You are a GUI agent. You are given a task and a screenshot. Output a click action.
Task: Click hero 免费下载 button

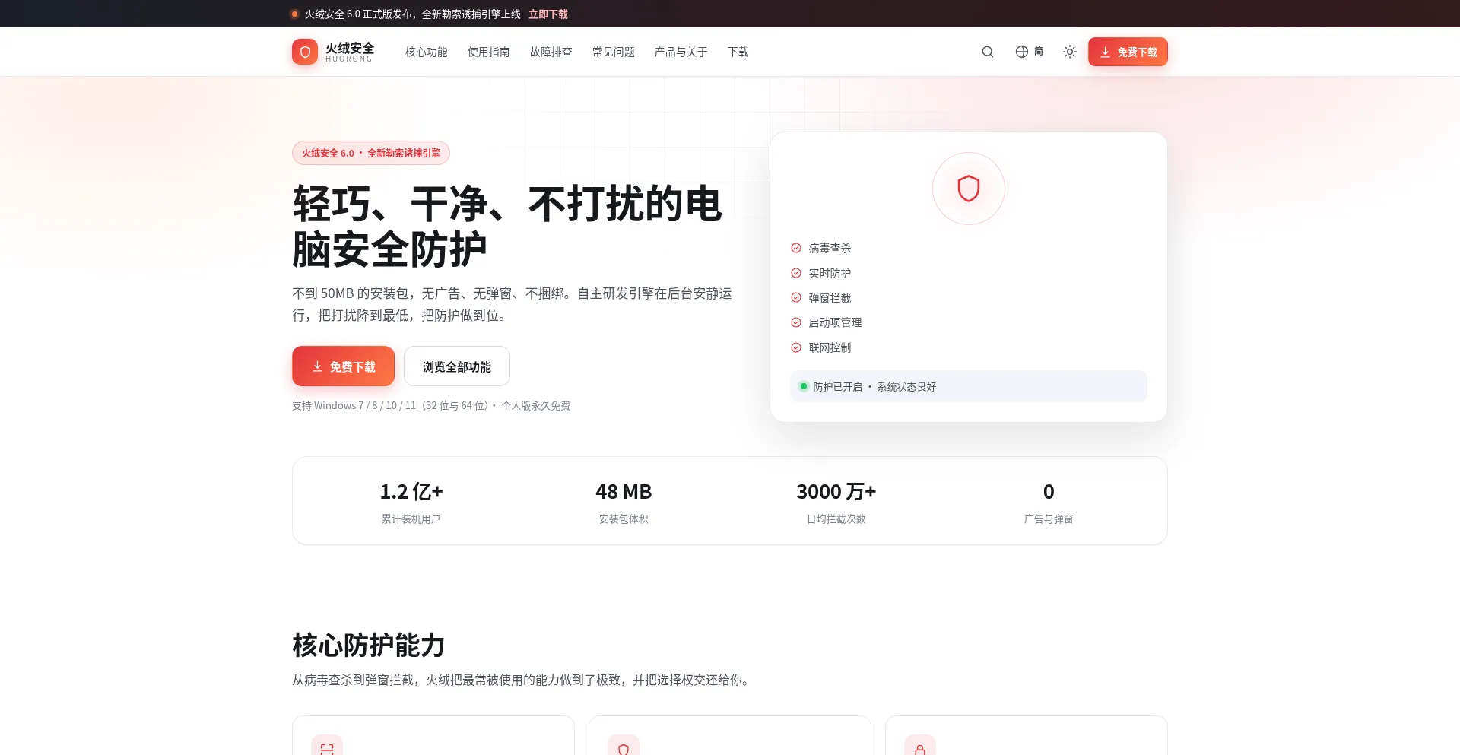coord(343,366)
